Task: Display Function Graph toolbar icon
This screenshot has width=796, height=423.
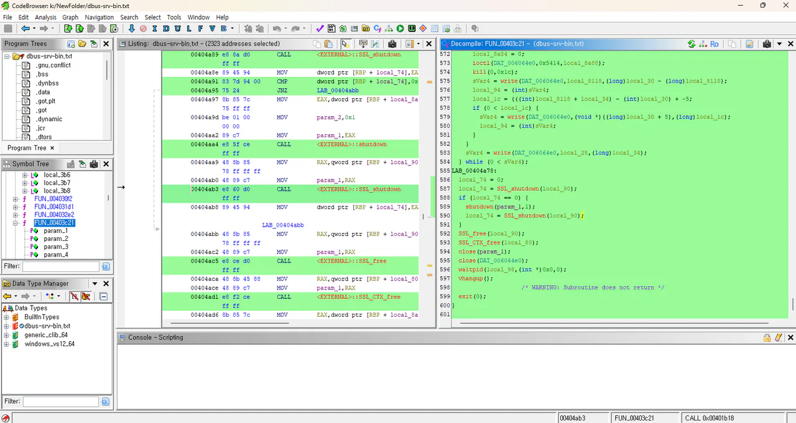Action: (x=389, y=29)
